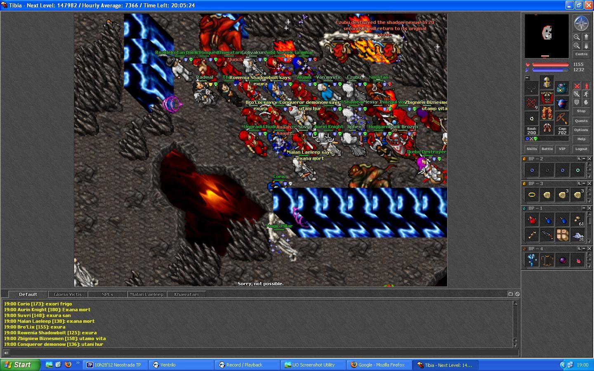The image size is (594, 371).
Task: Click the crossbow weapon slot
Action: click(x=562, y=118)
